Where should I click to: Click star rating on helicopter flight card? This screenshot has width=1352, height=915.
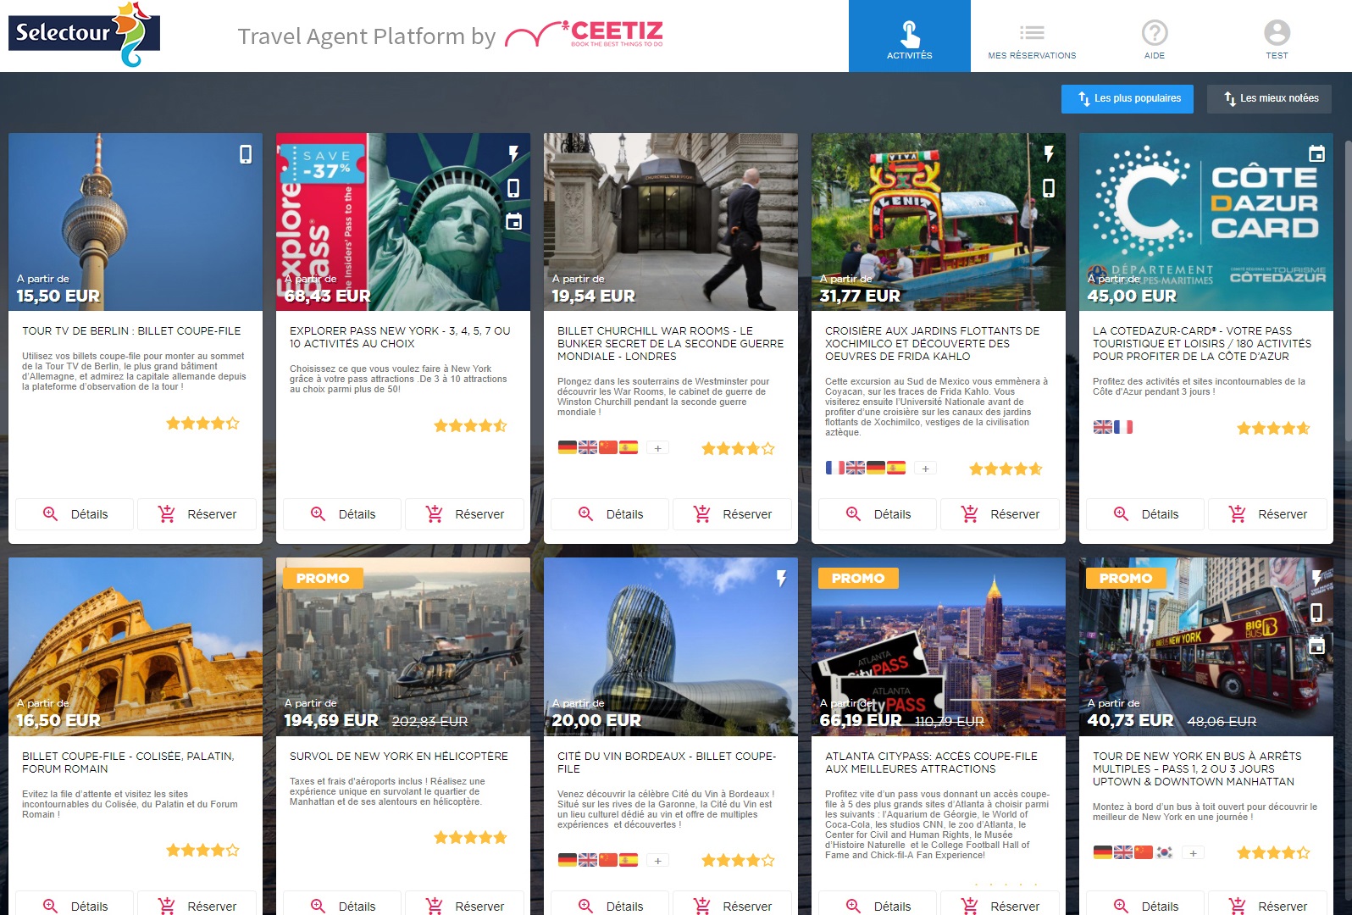[470, 838]
